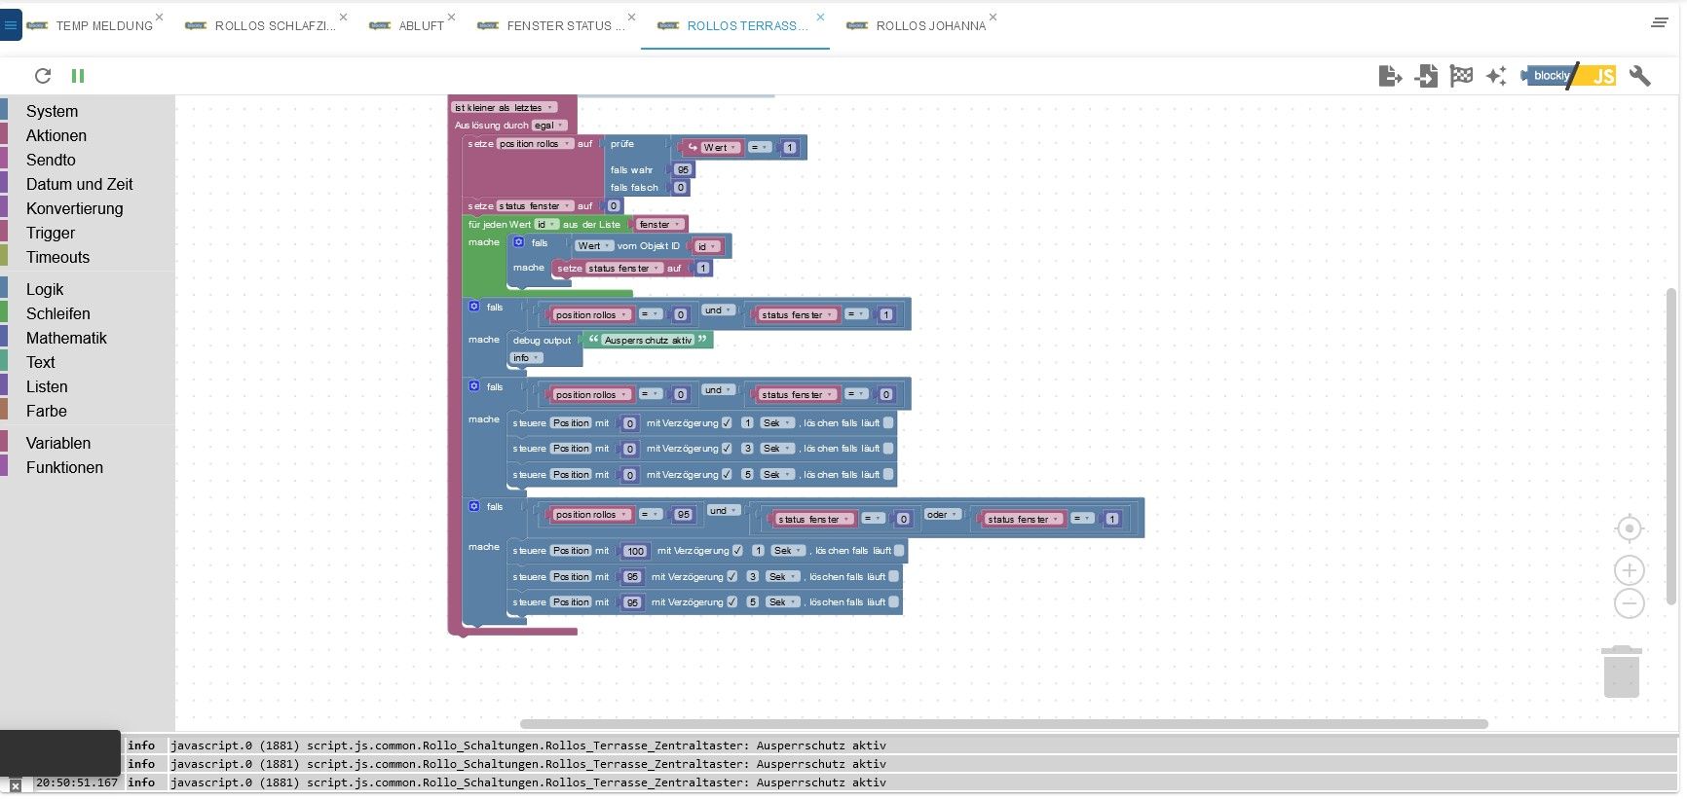Screen dimensions: 1687x800
Task: Open Sek unit dropdown for Position 100
Action: point(788,550)
